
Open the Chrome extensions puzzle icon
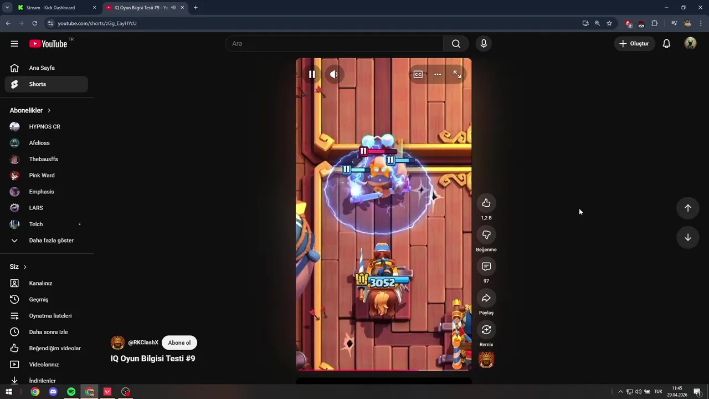[654, 23]
